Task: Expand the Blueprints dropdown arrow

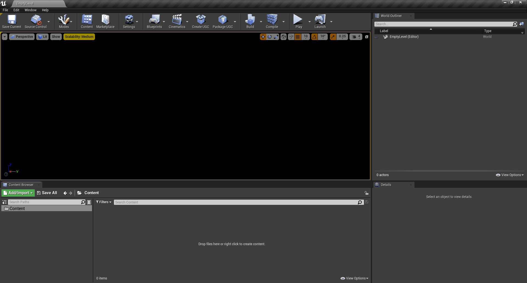Action: pyautogui.click(x=164, y=22)
